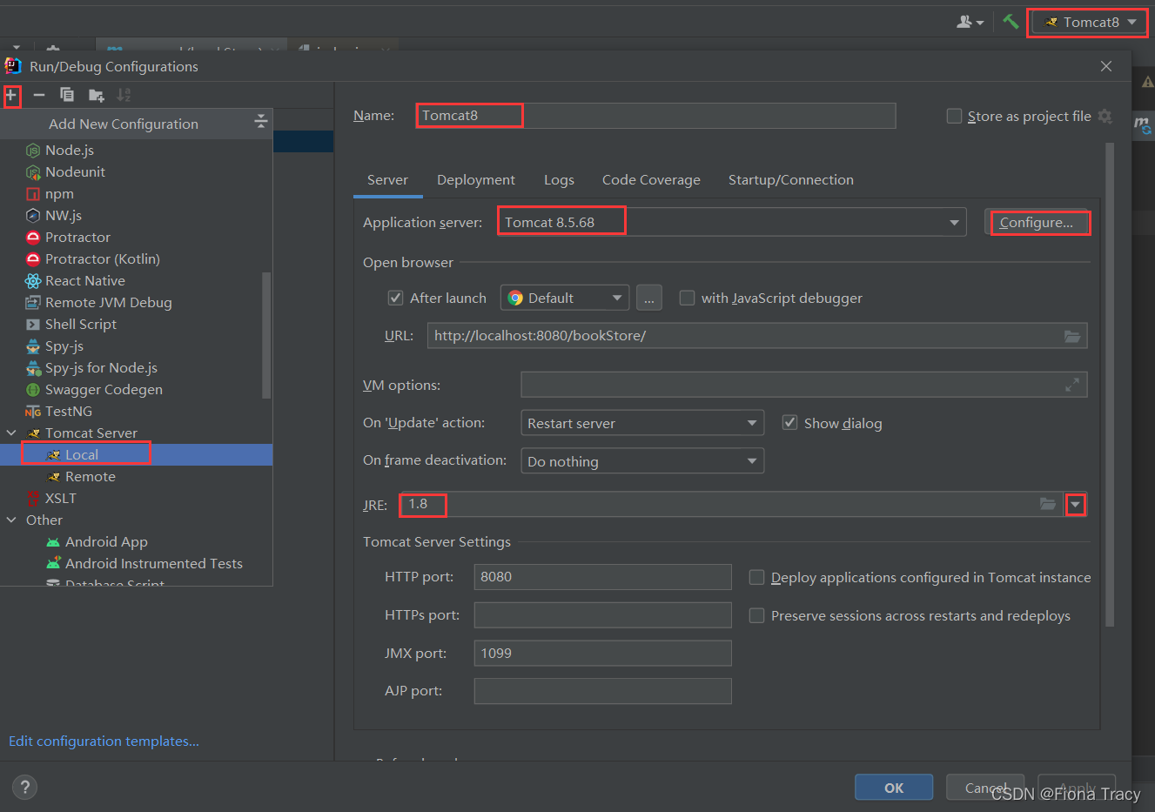
Task: Click the Build hammer icon in main toolbar
Action: pos(1011,22)
